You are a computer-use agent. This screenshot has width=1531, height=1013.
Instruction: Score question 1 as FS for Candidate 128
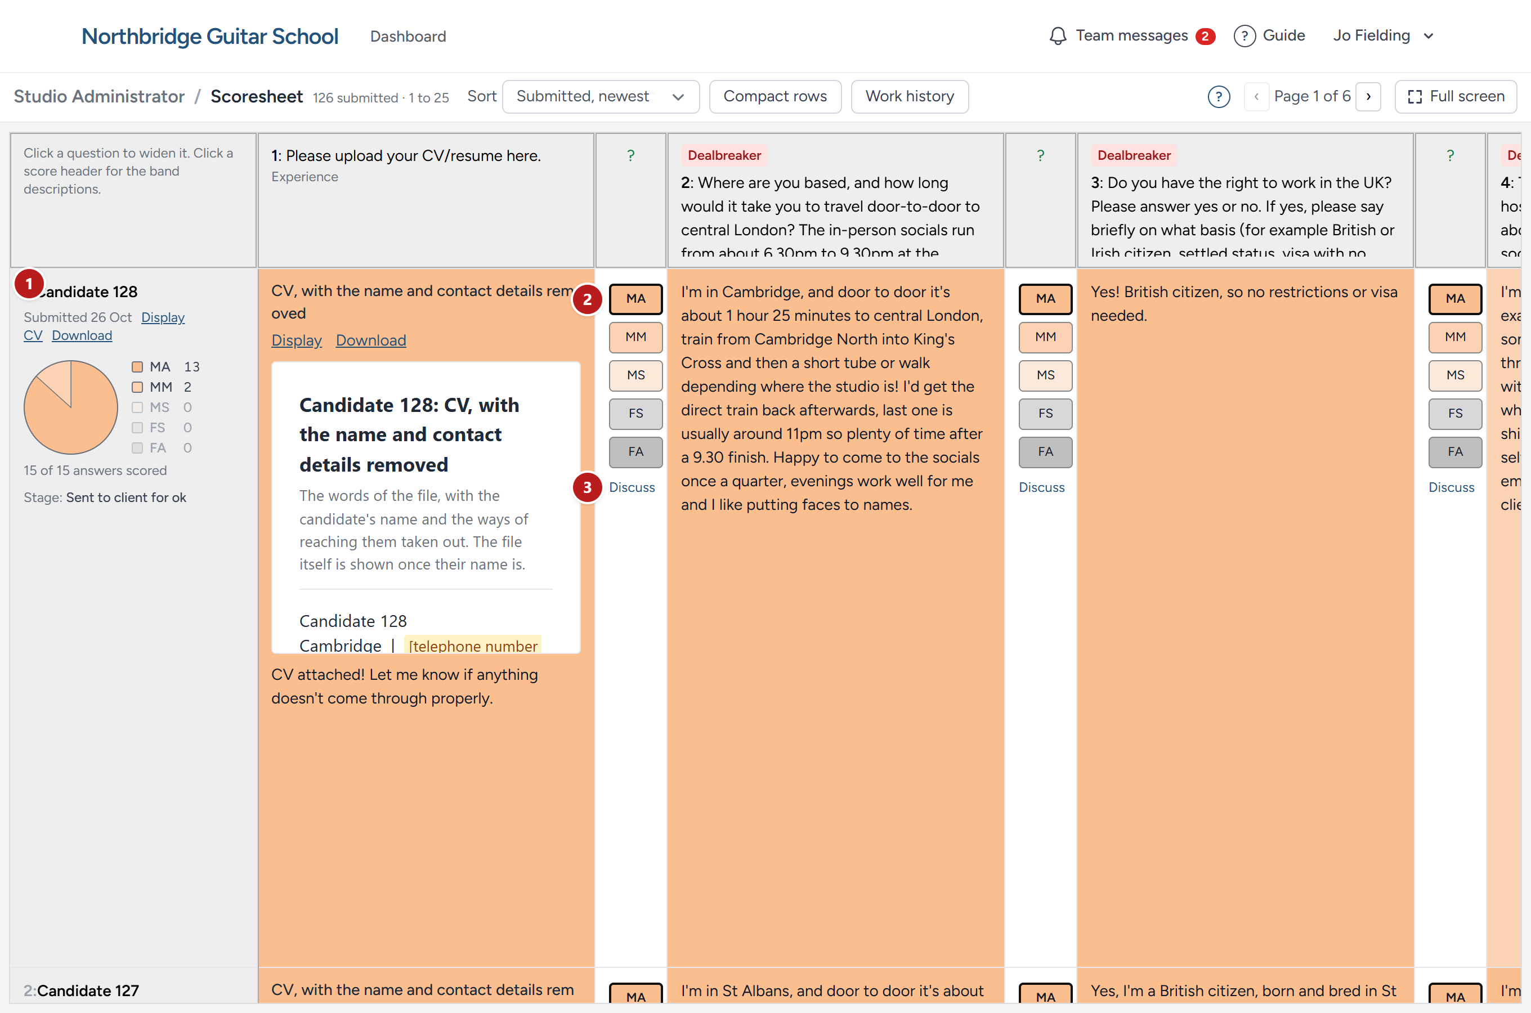point(635,414)
